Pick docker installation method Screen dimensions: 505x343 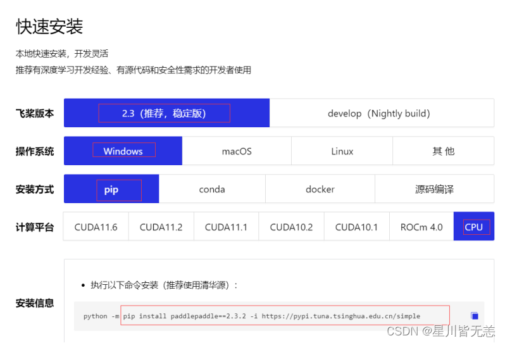(320, 189)
